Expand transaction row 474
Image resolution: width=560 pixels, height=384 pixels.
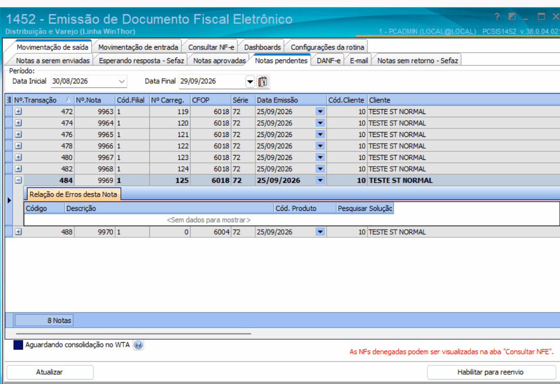[x=18, y=123]
